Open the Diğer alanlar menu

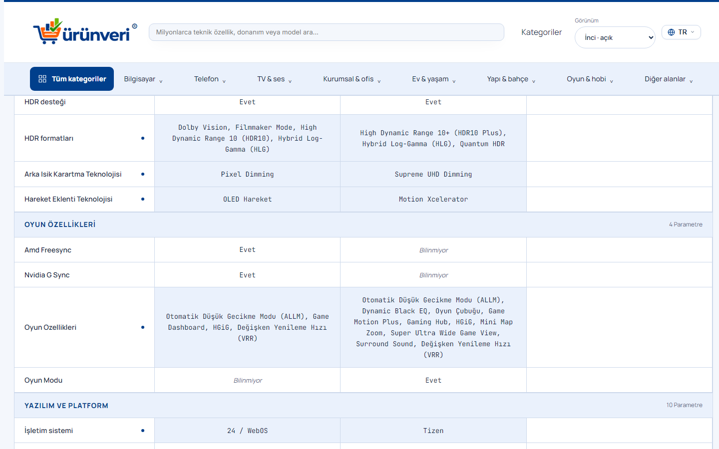tap(669, 79)
